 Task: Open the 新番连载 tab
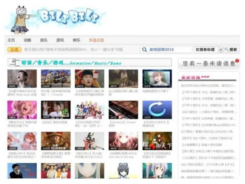pyautogui.click(x=97, y=40)
